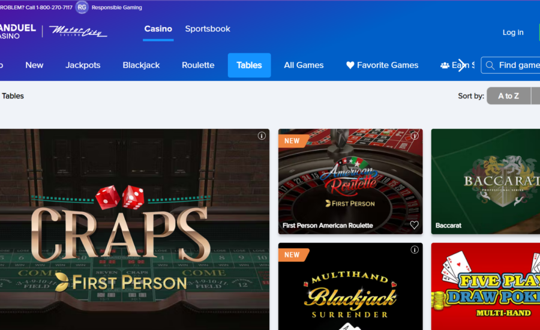The image size is (540, 330).
Task: Select the New games category
Action: [34, 65]
